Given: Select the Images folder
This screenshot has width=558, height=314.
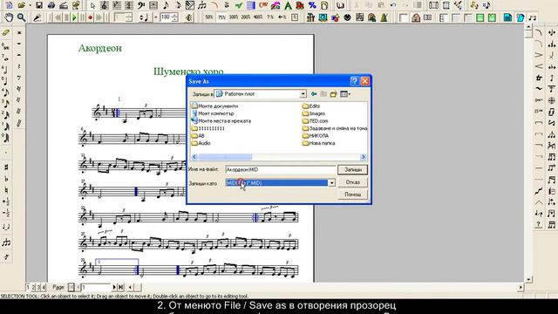Looking at the screenshot, I should 314,113.
